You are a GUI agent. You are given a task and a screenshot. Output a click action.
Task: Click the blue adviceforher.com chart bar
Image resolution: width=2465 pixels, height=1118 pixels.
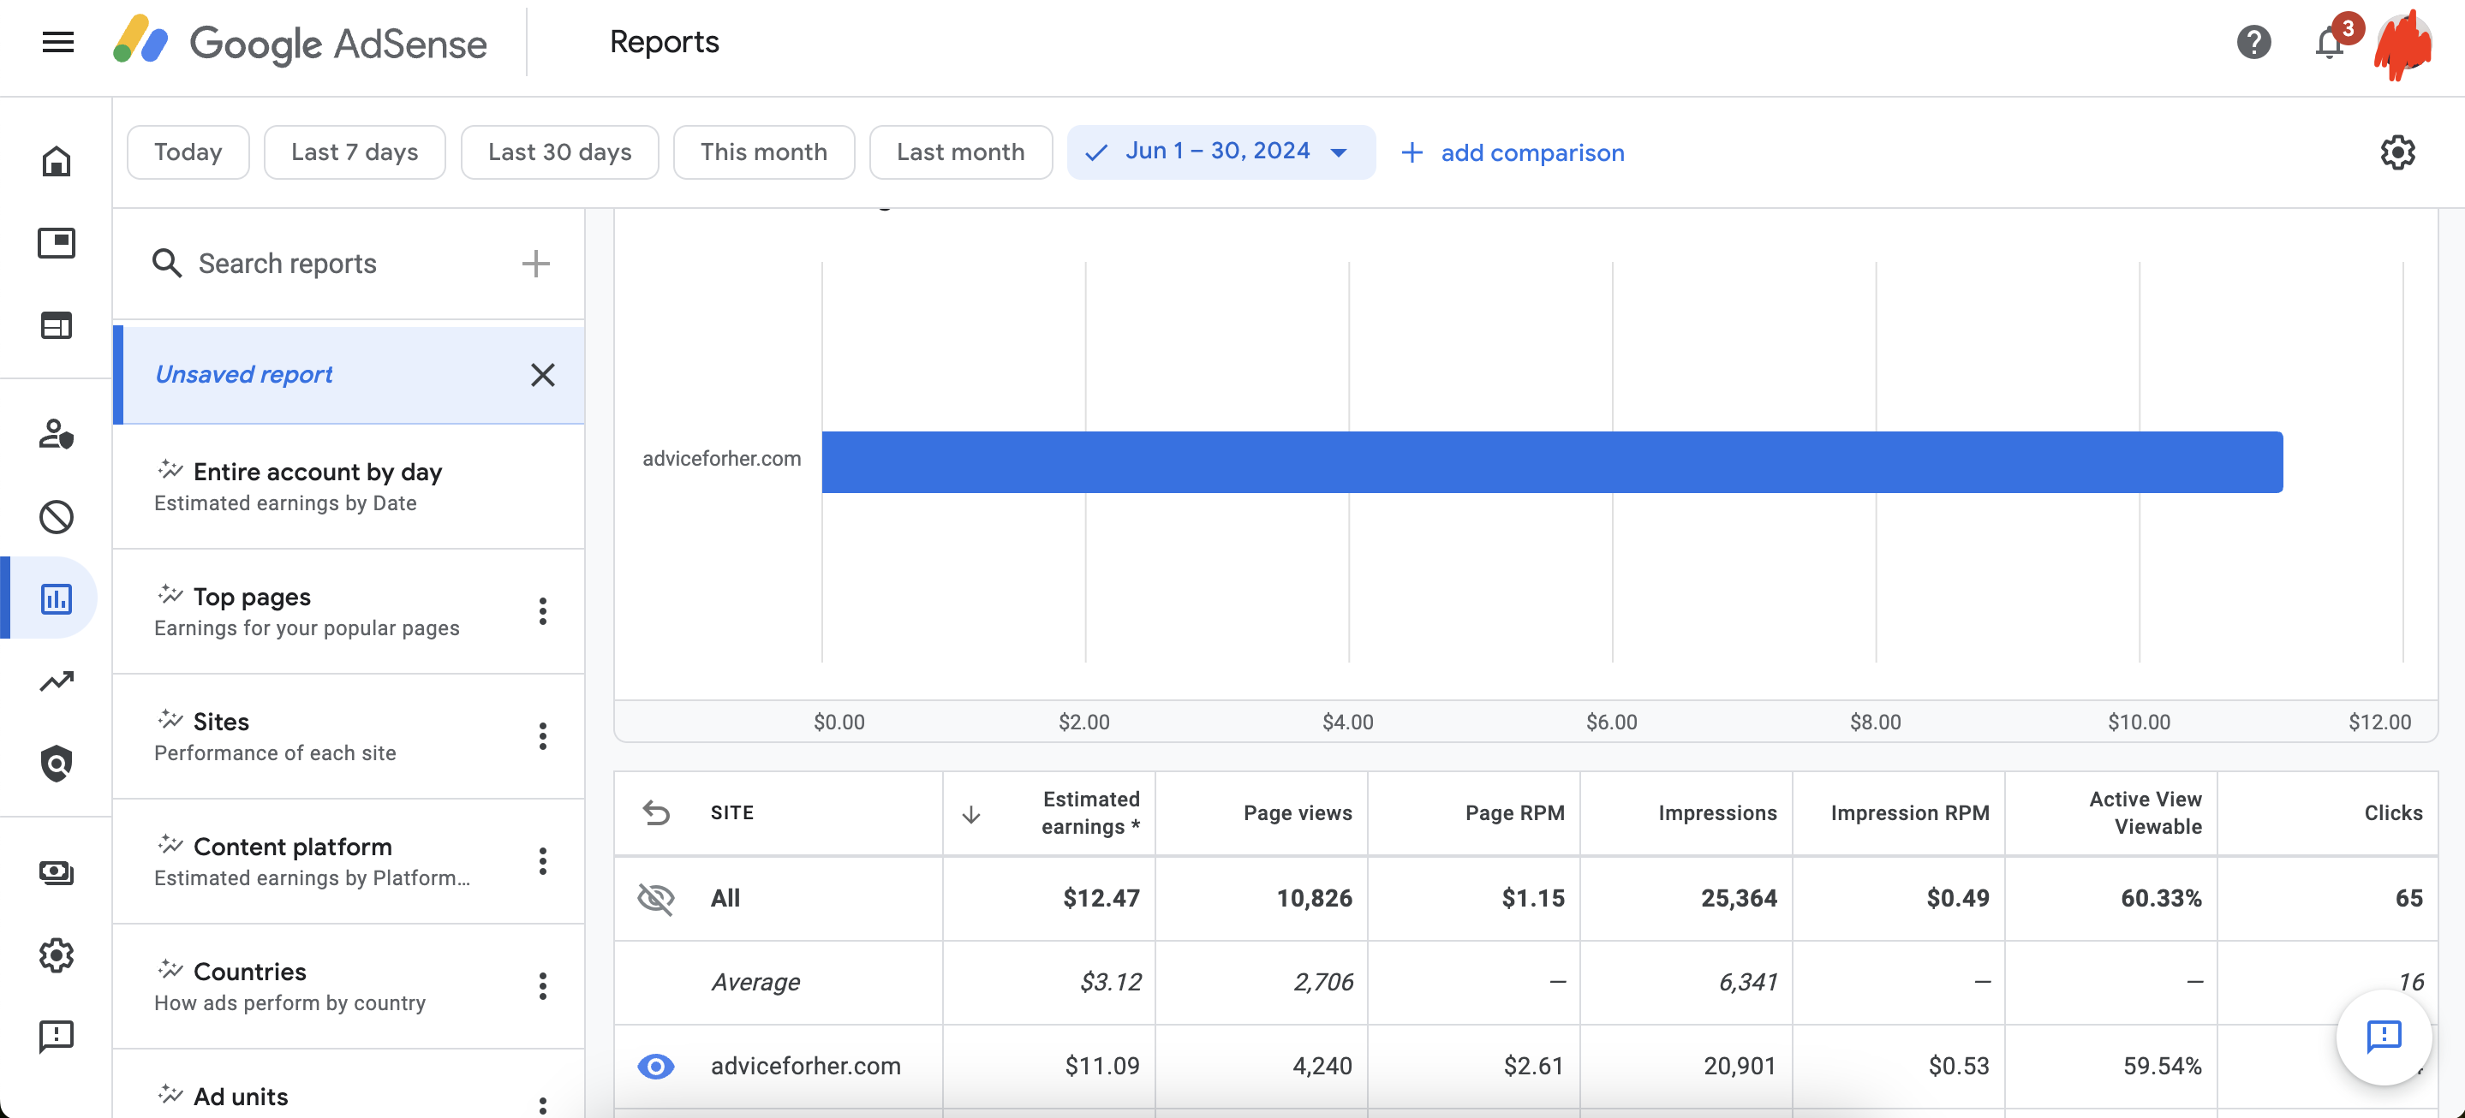point(1552,462)
